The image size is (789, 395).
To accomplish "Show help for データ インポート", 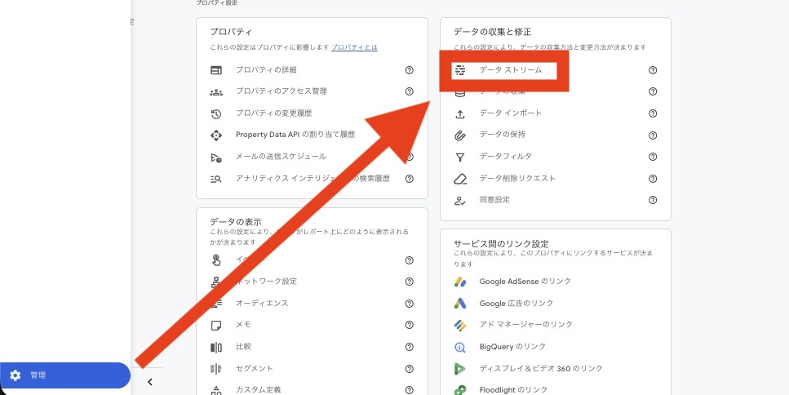I will [x=653, y=113].
